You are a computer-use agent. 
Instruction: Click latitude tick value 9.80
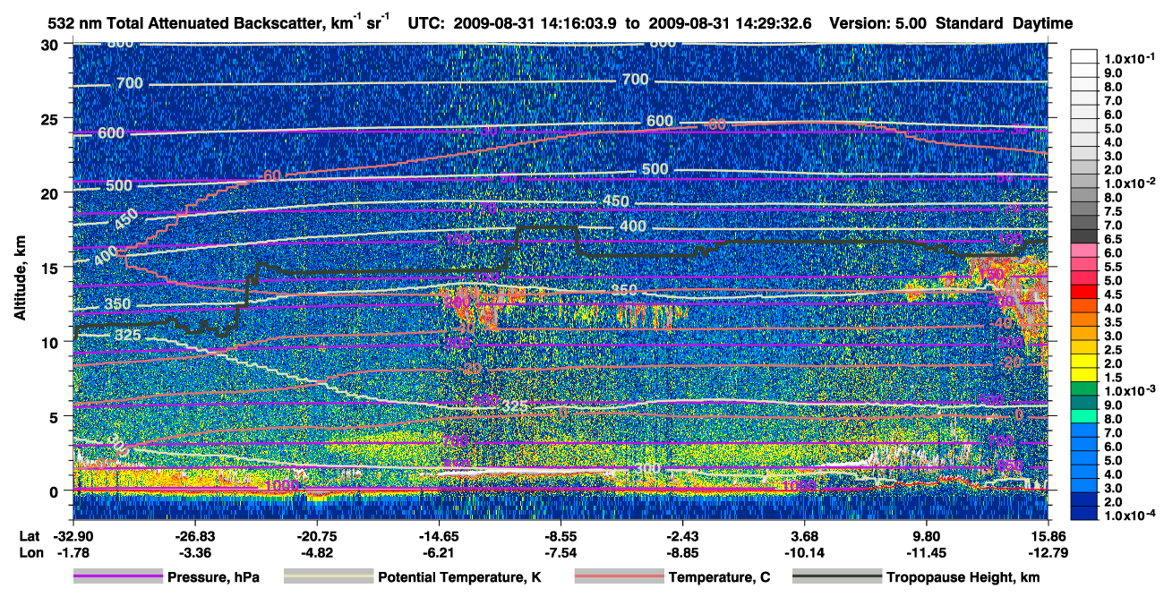pyautogui.click(x=927, y=535)
